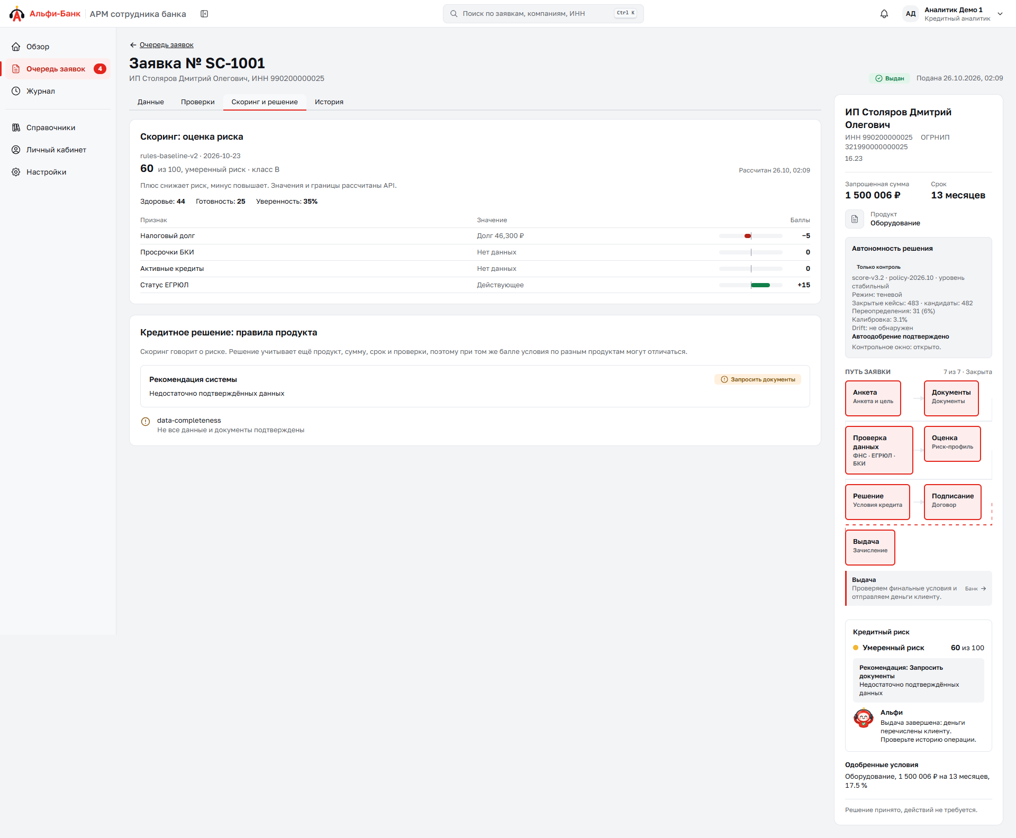Click the Alfi-Bank logo icon
This screenshot has height=838, width=1016.
[x=17, y=14]
